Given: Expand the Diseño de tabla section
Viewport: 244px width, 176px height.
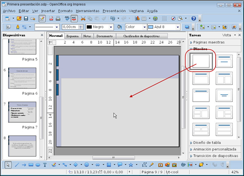Looking at the screenshot, I should [215, 142].
